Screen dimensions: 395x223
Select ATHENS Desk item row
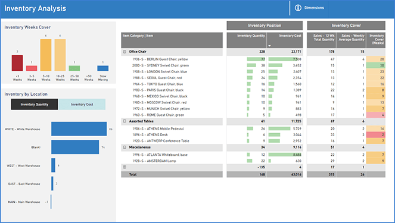[x=150, y=135]
